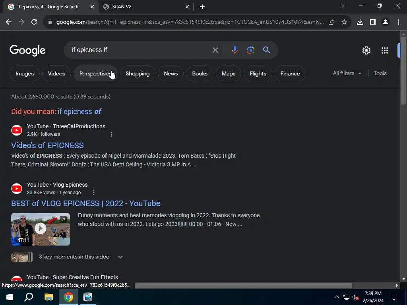Click the key moments preview thumbnail strip
Image resolution: width=407 pixels, height=305 pixels.
(22, 257)
